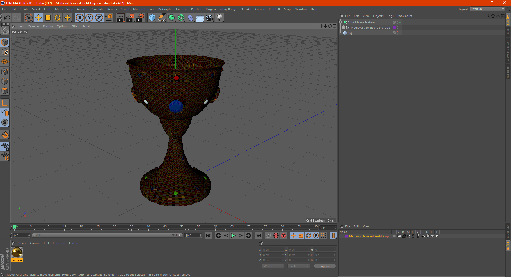Open the Objects manager Tags menu
Viewport: 511px width, 277px height.
tap(390, 16)
